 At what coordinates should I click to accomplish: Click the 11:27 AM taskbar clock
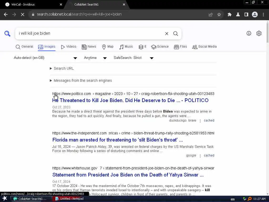click(x=259, y=199)
